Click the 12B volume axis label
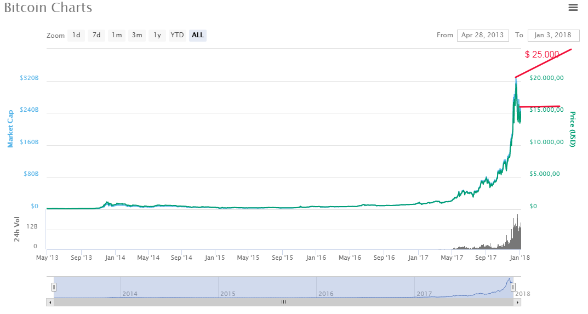The width and height of the screenshot is (588, 314). 32,226
